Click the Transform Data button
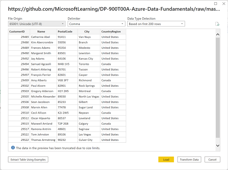 (189, 159)
